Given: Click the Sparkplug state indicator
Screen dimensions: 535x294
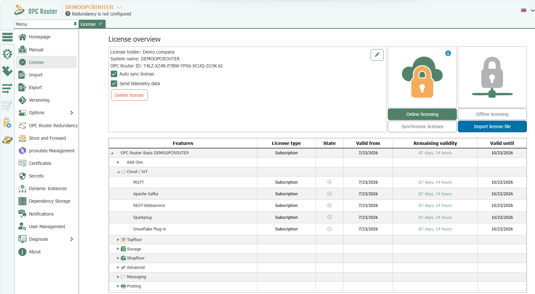Looking at the screenshot, I should point(329,217).
